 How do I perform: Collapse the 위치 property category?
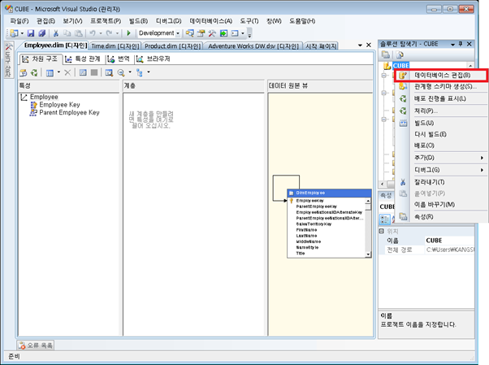381,232
